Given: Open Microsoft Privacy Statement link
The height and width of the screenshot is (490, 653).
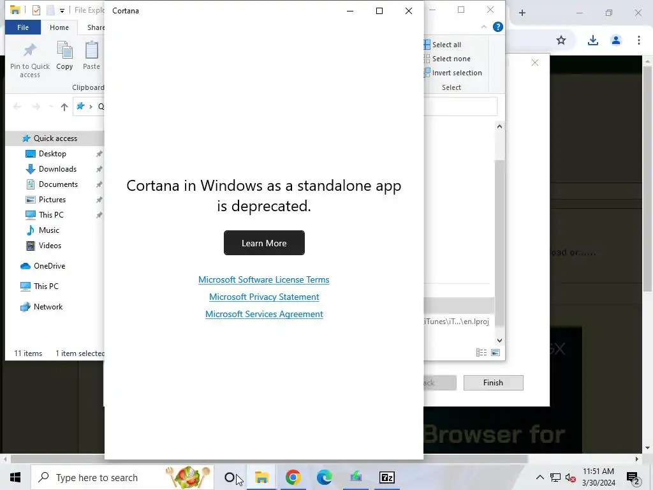Looking at the screenshot, I should [x=264, y=297].
